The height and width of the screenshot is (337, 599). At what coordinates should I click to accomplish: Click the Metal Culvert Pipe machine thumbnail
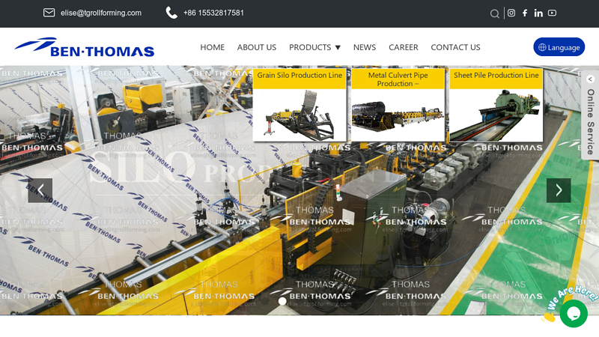(398, 115)
